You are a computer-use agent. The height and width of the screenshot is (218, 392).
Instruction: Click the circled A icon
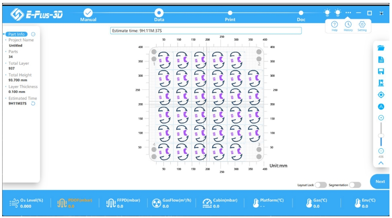pyautogui.click(x=381, y=106)
